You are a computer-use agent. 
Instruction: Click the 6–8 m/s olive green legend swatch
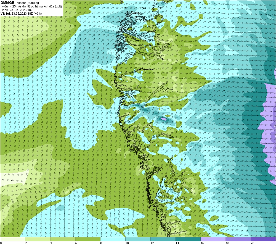(88, 239)
